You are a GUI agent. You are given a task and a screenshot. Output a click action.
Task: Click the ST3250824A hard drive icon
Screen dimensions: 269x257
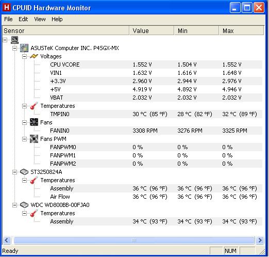(24, 172)
